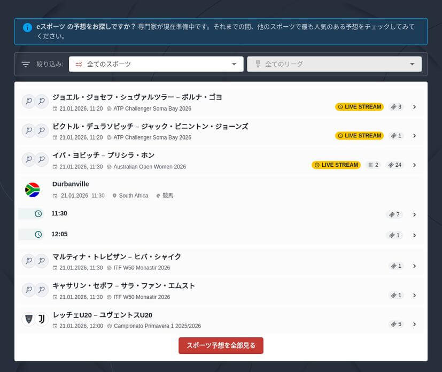442x372 pixels.
Task: Click the red スポーツ予想を全部見る button
Action: click(220, 345)
